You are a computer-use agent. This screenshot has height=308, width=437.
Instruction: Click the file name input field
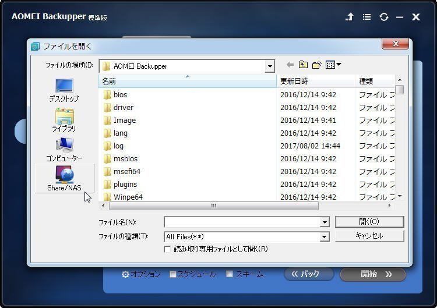coord(242,222)
